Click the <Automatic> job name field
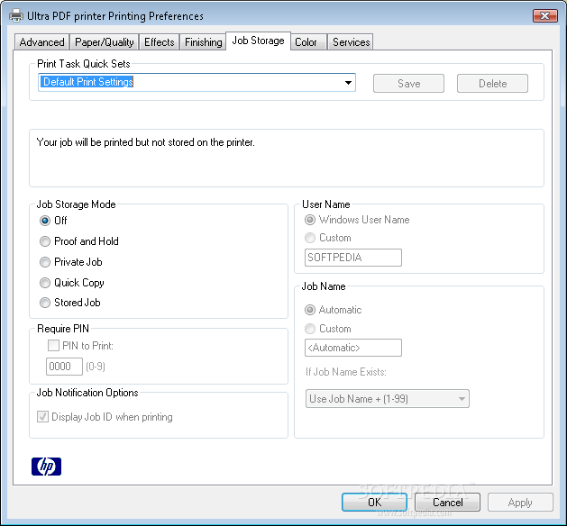 point(353,348)
